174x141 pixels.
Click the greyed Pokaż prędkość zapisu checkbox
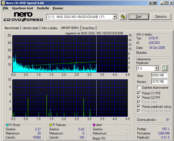(139, 111)
